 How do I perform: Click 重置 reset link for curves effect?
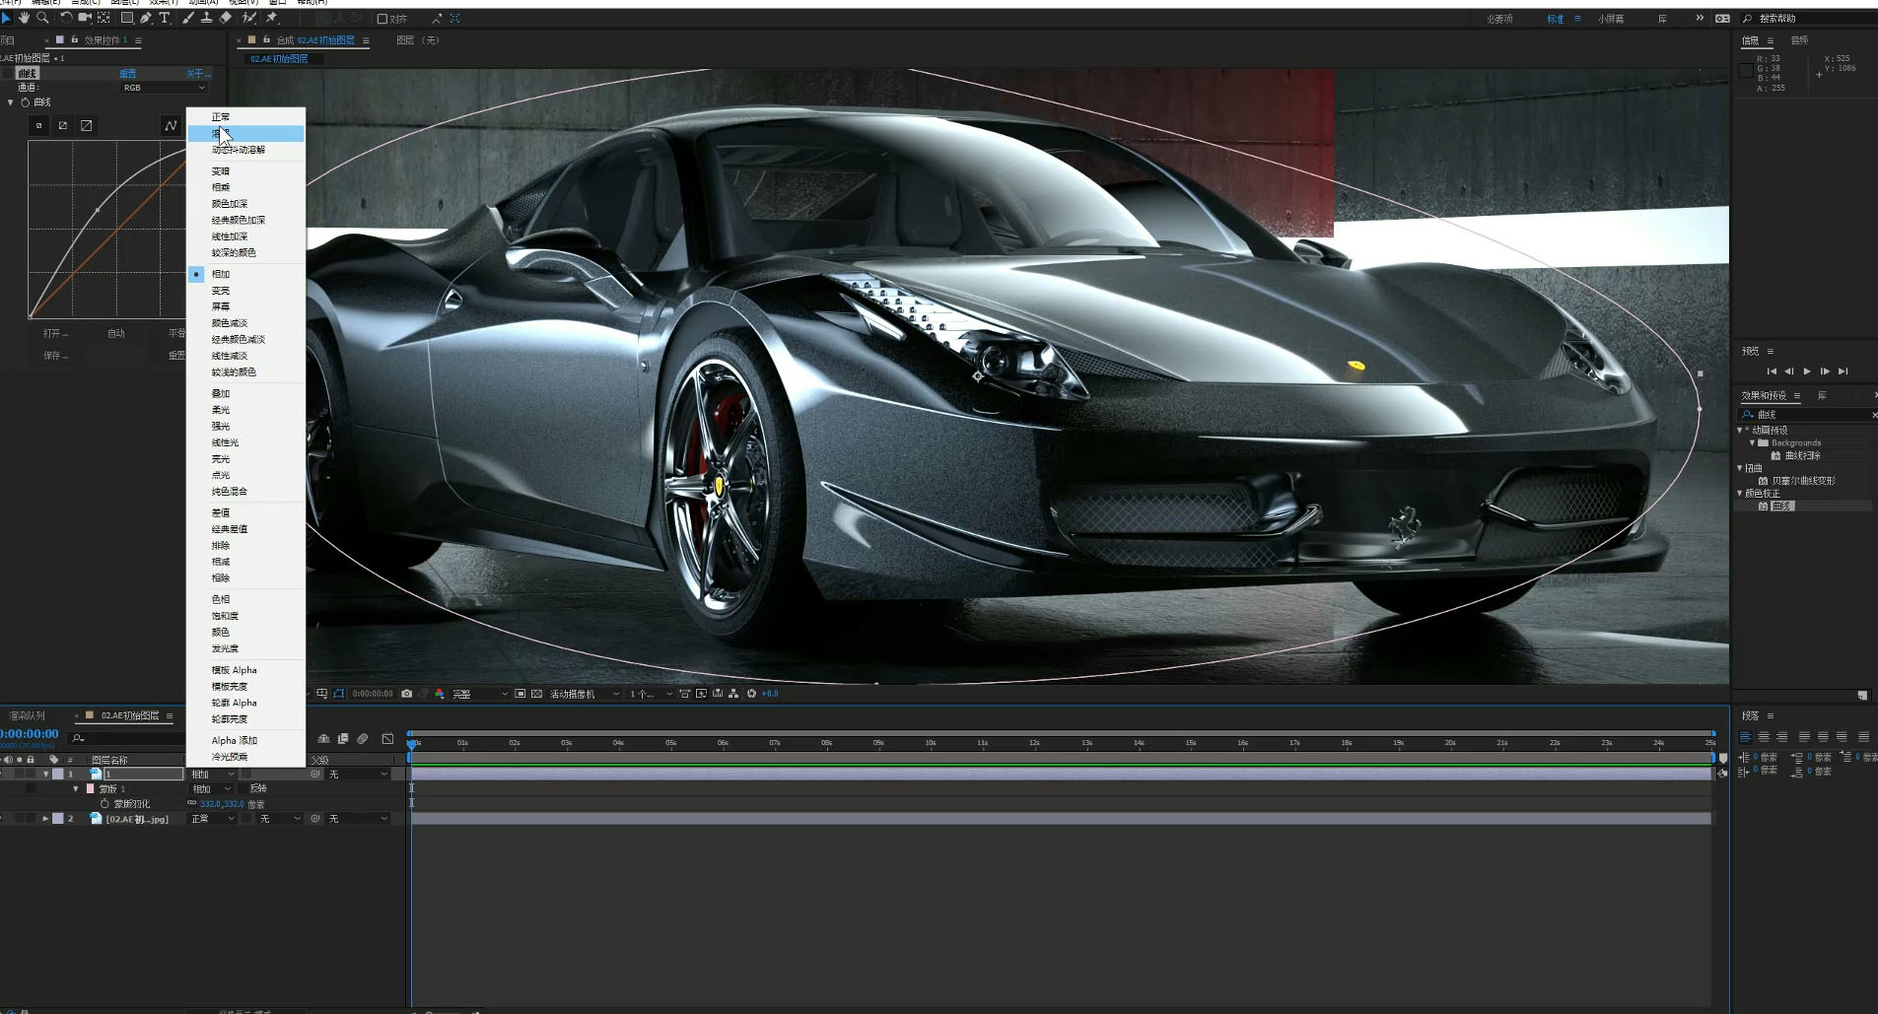pyautogui.click(x=128, y=73)
